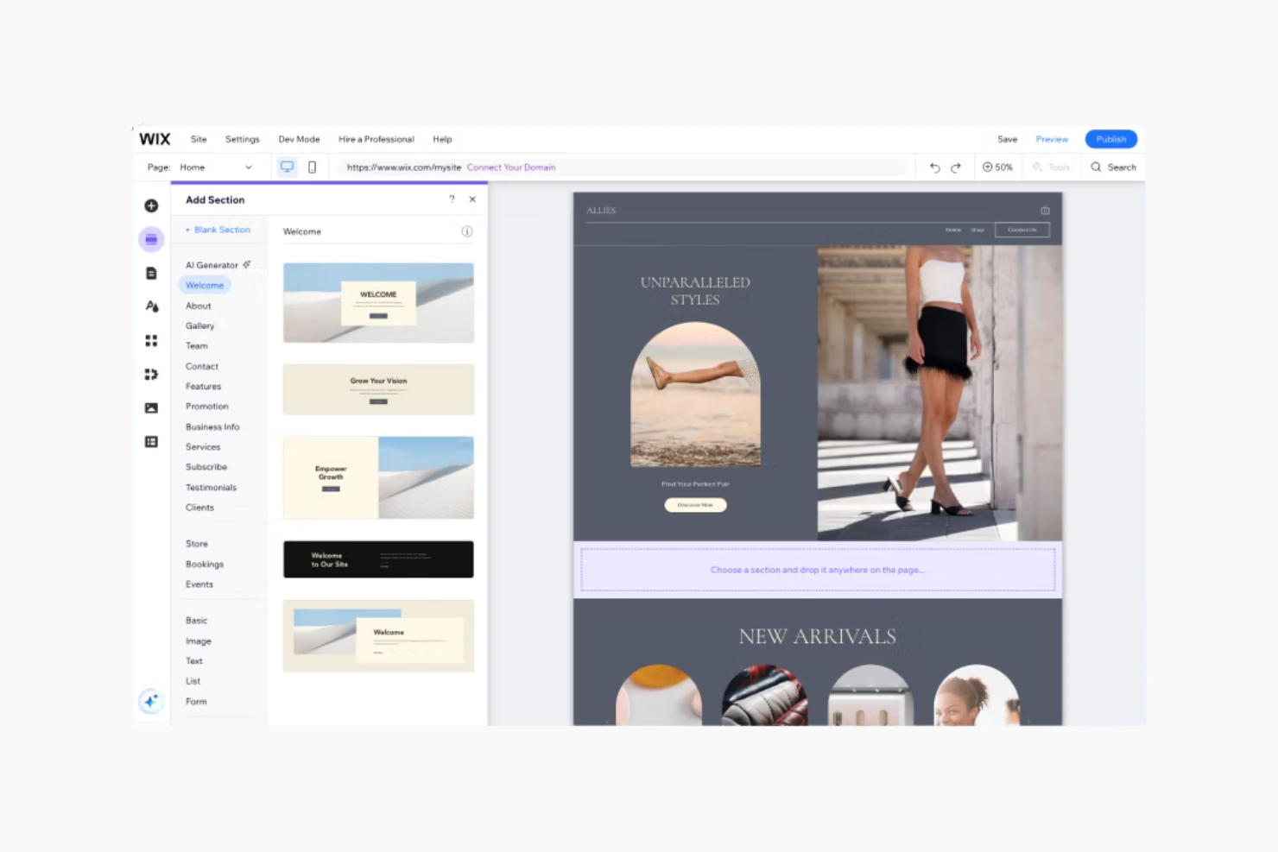Click the Undo arrow icon
This screenshot has height=852, width=1278.
[x=934, y=167]
